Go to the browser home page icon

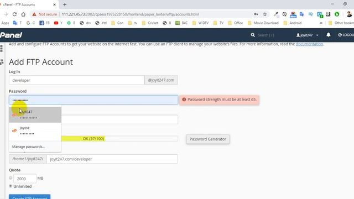click(x=23, y=14)
